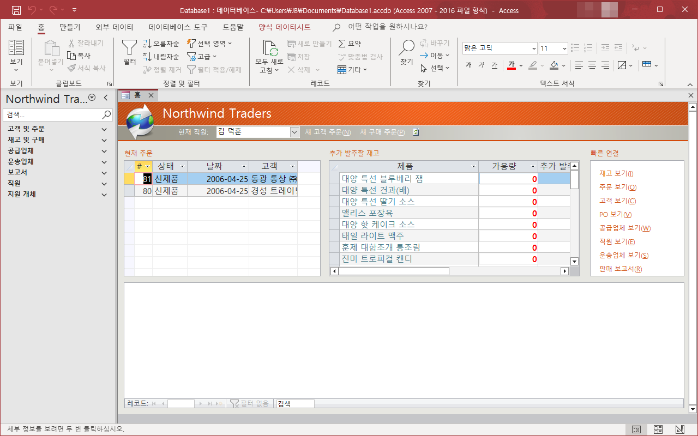Screen dimensions: 698x436
Task: Align text left in ribbon
Action: coord(579,65)
